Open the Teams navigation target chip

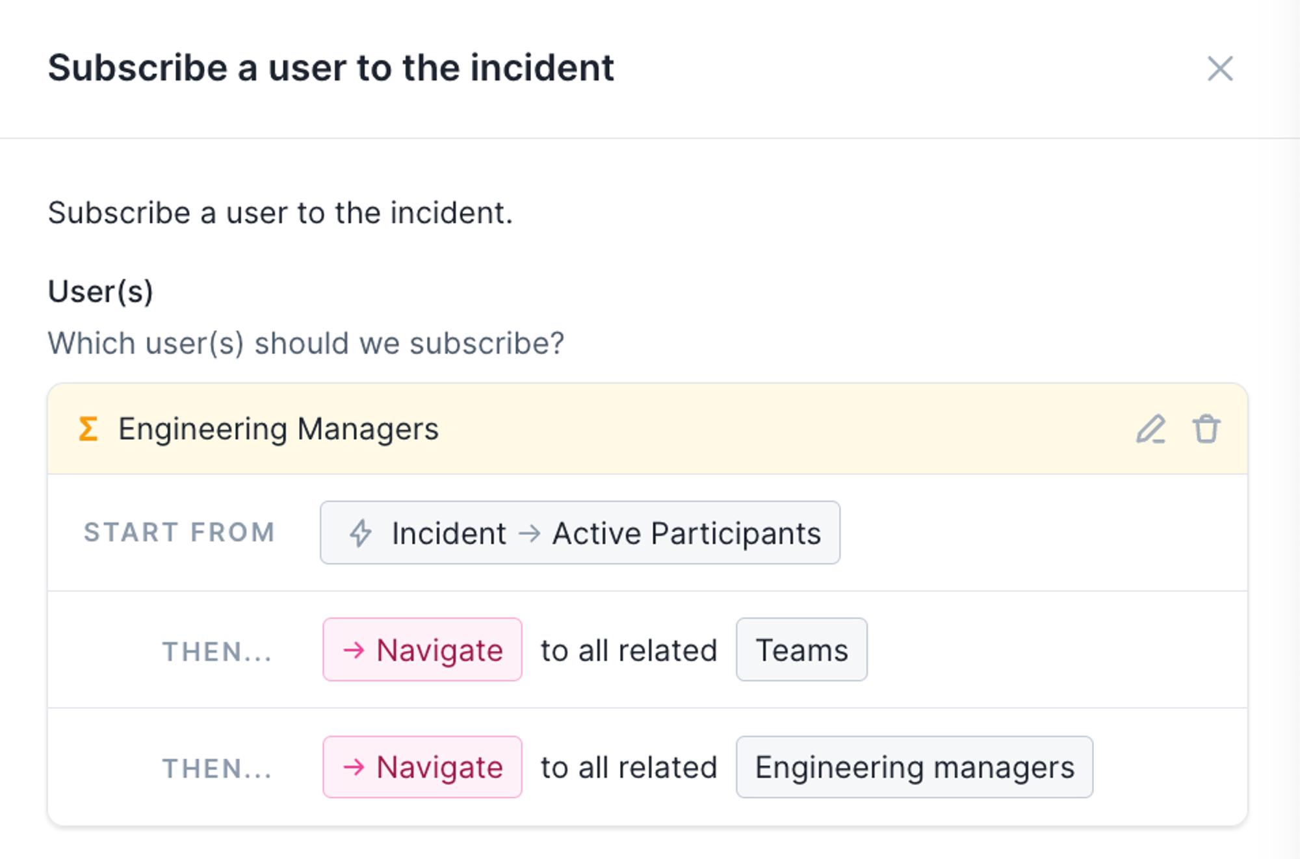pyautogui.click(x=801, y=650)
